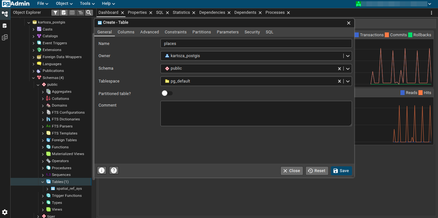Click the funnel filter icon in Object Explorer toolbar

point(56,13)
